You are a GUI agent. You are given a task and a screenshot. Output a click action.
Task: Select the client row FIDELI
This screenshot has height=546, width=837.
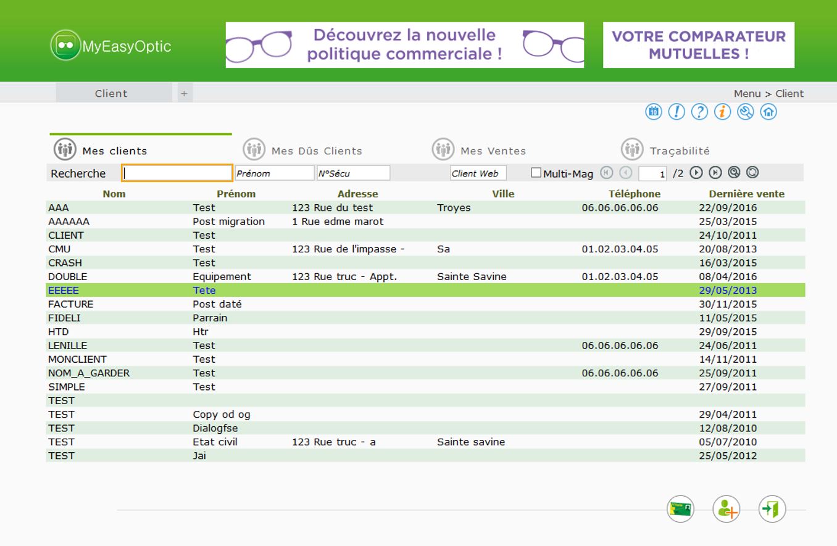tap(425, 318)
